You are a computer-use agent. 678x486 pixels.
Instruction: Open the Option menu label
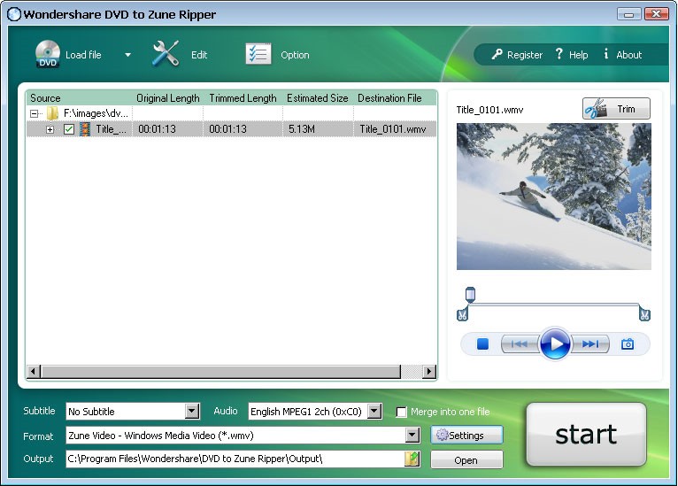295,55
